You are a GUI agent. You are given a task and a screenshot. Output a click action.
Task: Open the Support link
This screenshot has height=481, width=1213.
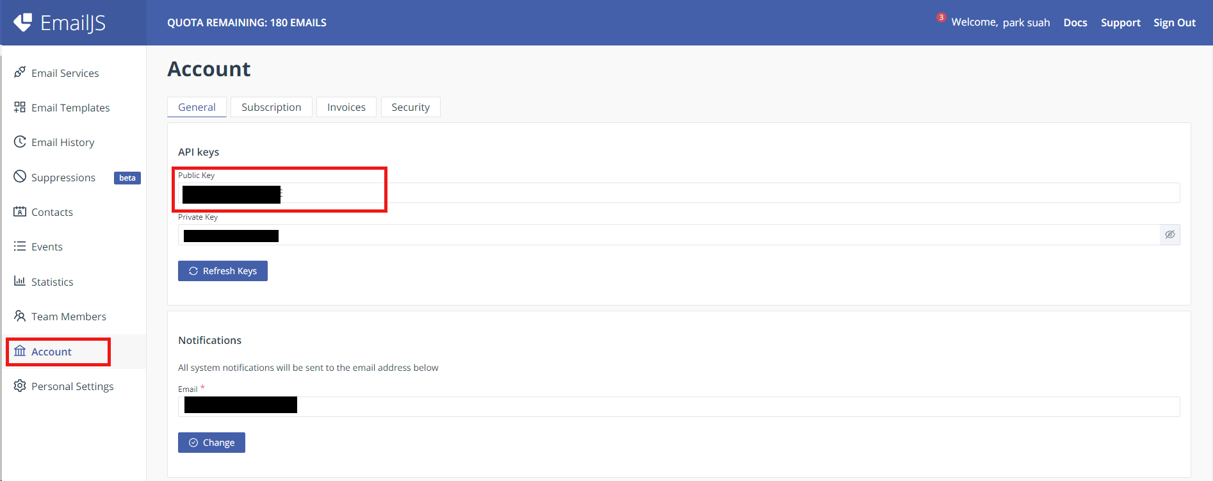click(x=1120, y=22)
